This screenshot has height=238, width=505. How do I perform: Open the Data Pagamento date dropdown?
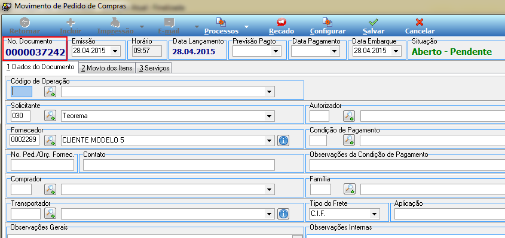(334, 51)
